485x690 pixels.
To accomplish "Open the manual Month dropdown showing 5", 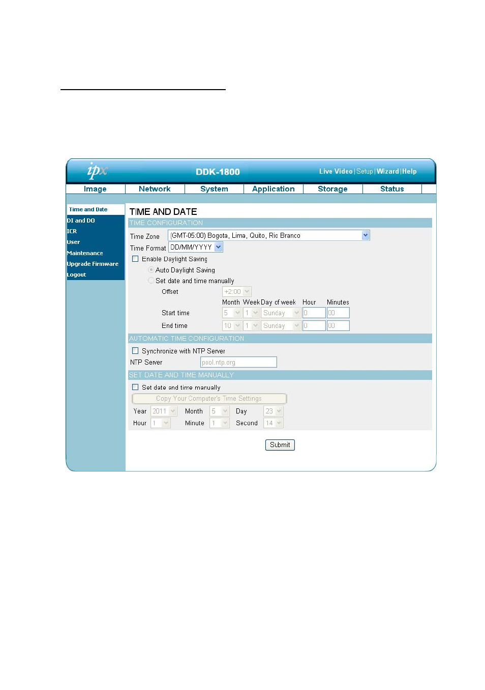I will [220, 411].
